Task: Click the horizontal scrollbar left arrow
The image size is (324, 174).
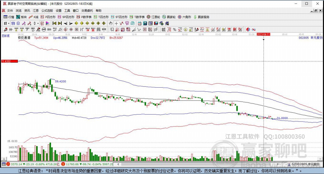Action: click(x=118, y=164)
